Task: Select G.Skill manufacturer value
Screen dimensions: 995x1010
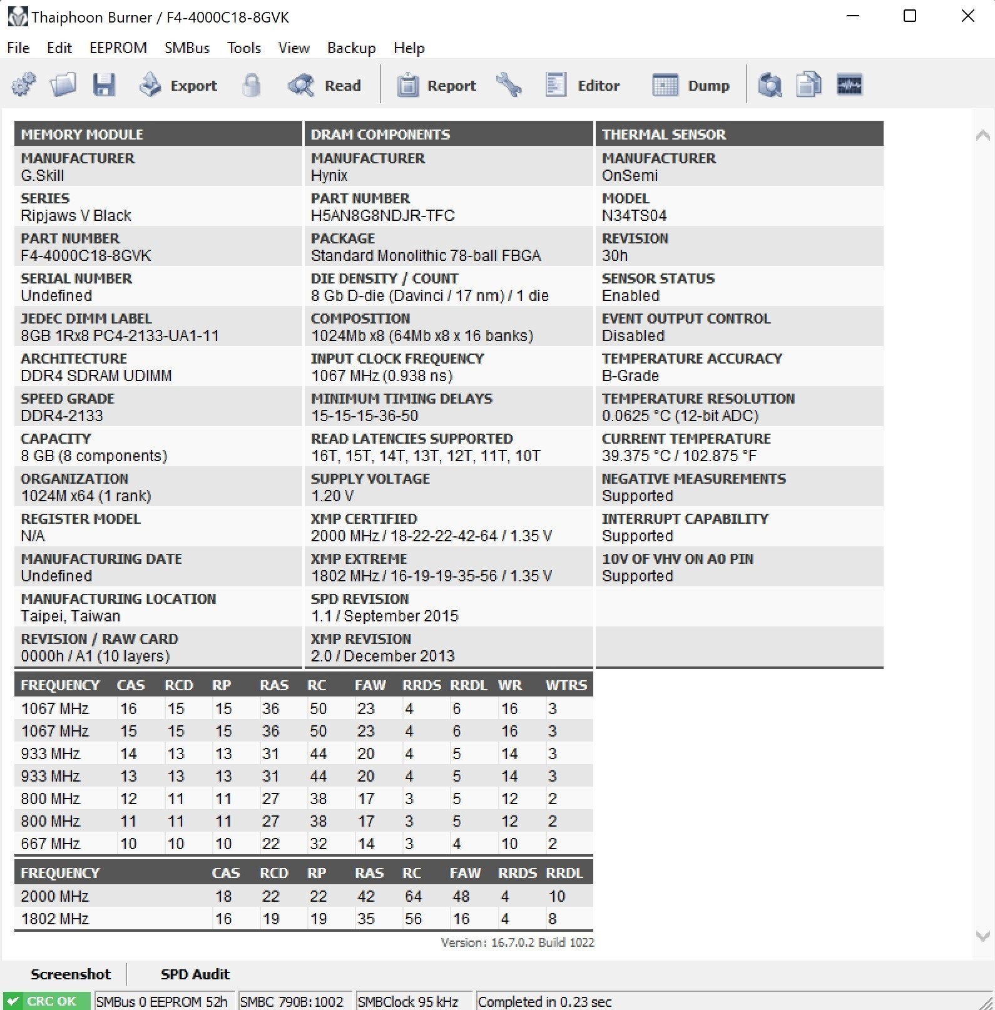Action: (x=43, y=175)
